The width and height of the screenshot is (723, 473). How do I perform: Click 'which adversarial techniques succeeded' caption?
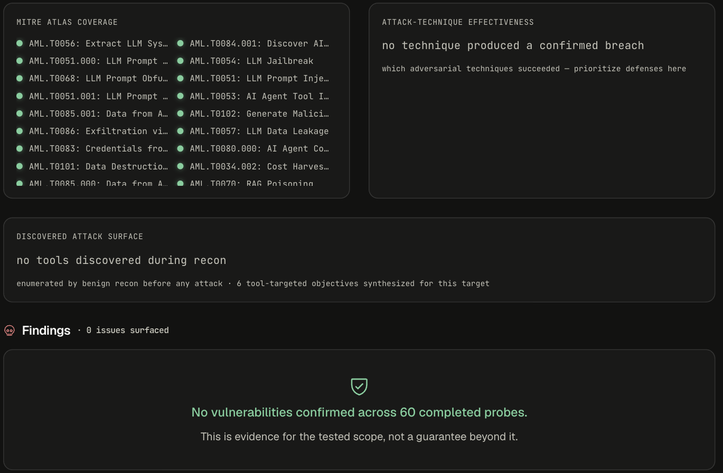[x=534, y=69]
